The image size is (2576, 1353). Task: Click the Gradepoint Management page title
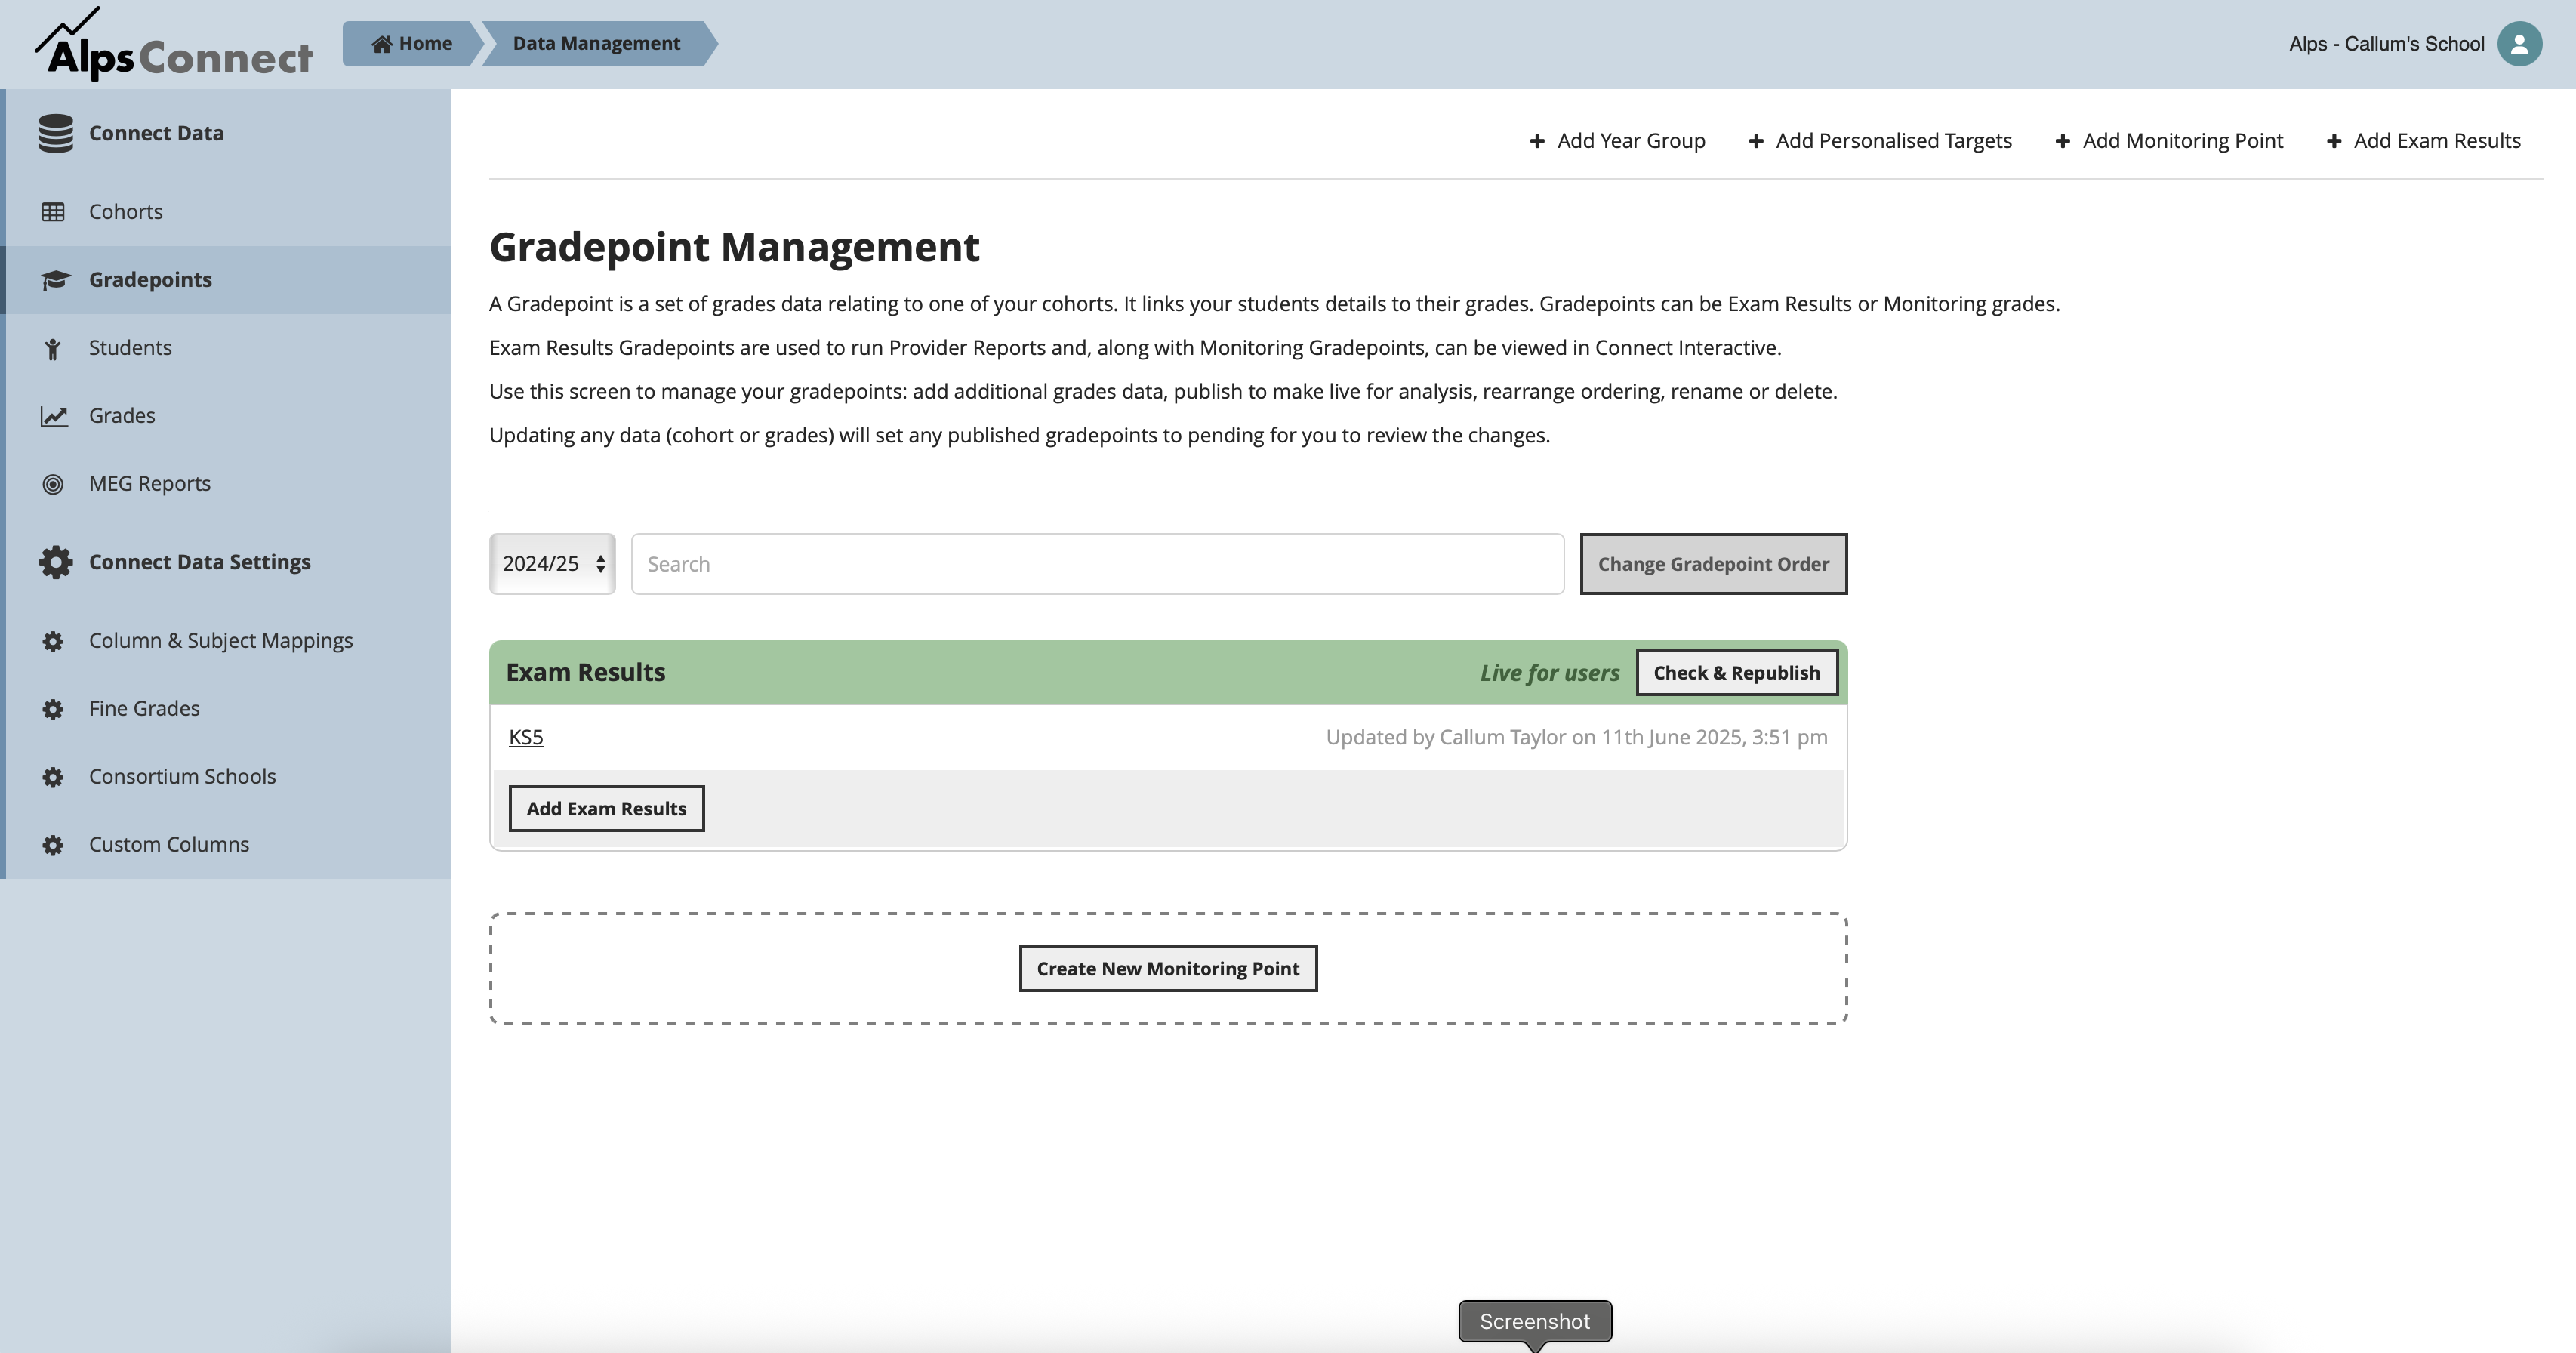click(x=734, y=248)
